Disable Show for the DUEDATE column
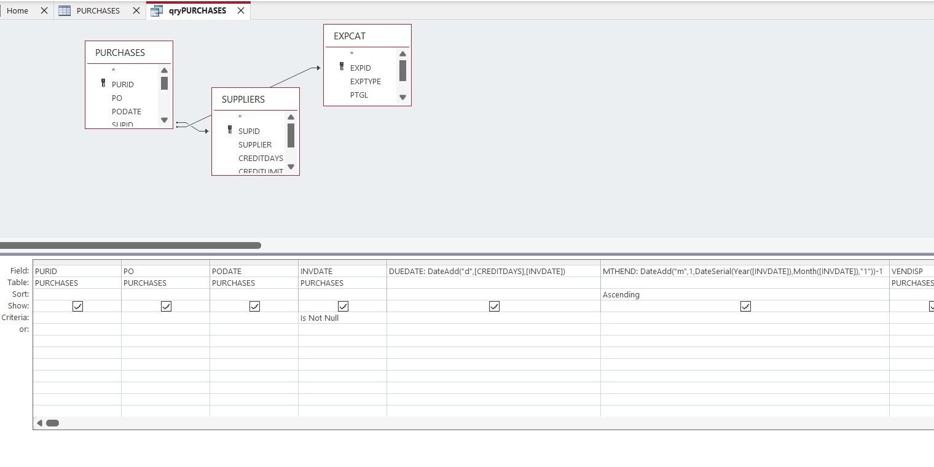Image resolution: width=934 pixels, height=467 pixels. point(494,306)
